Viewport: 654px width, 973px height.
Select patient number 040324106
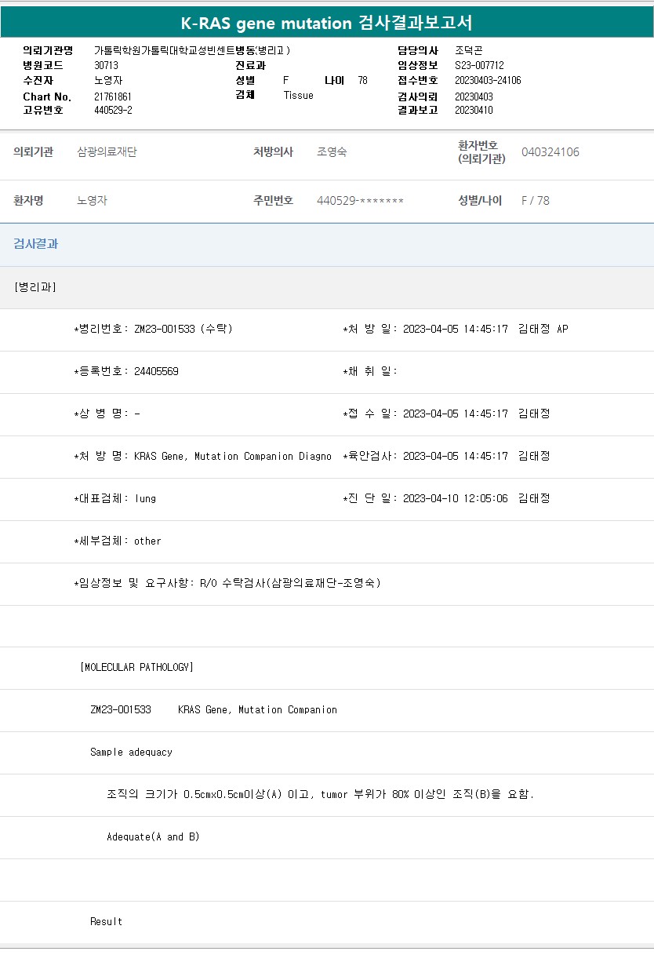click(550, 151)
